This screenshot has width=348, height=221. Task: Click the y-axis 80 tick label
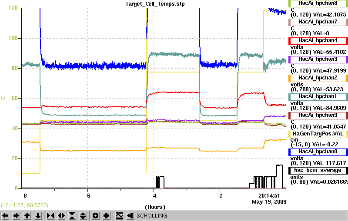(x=14, y=68)
